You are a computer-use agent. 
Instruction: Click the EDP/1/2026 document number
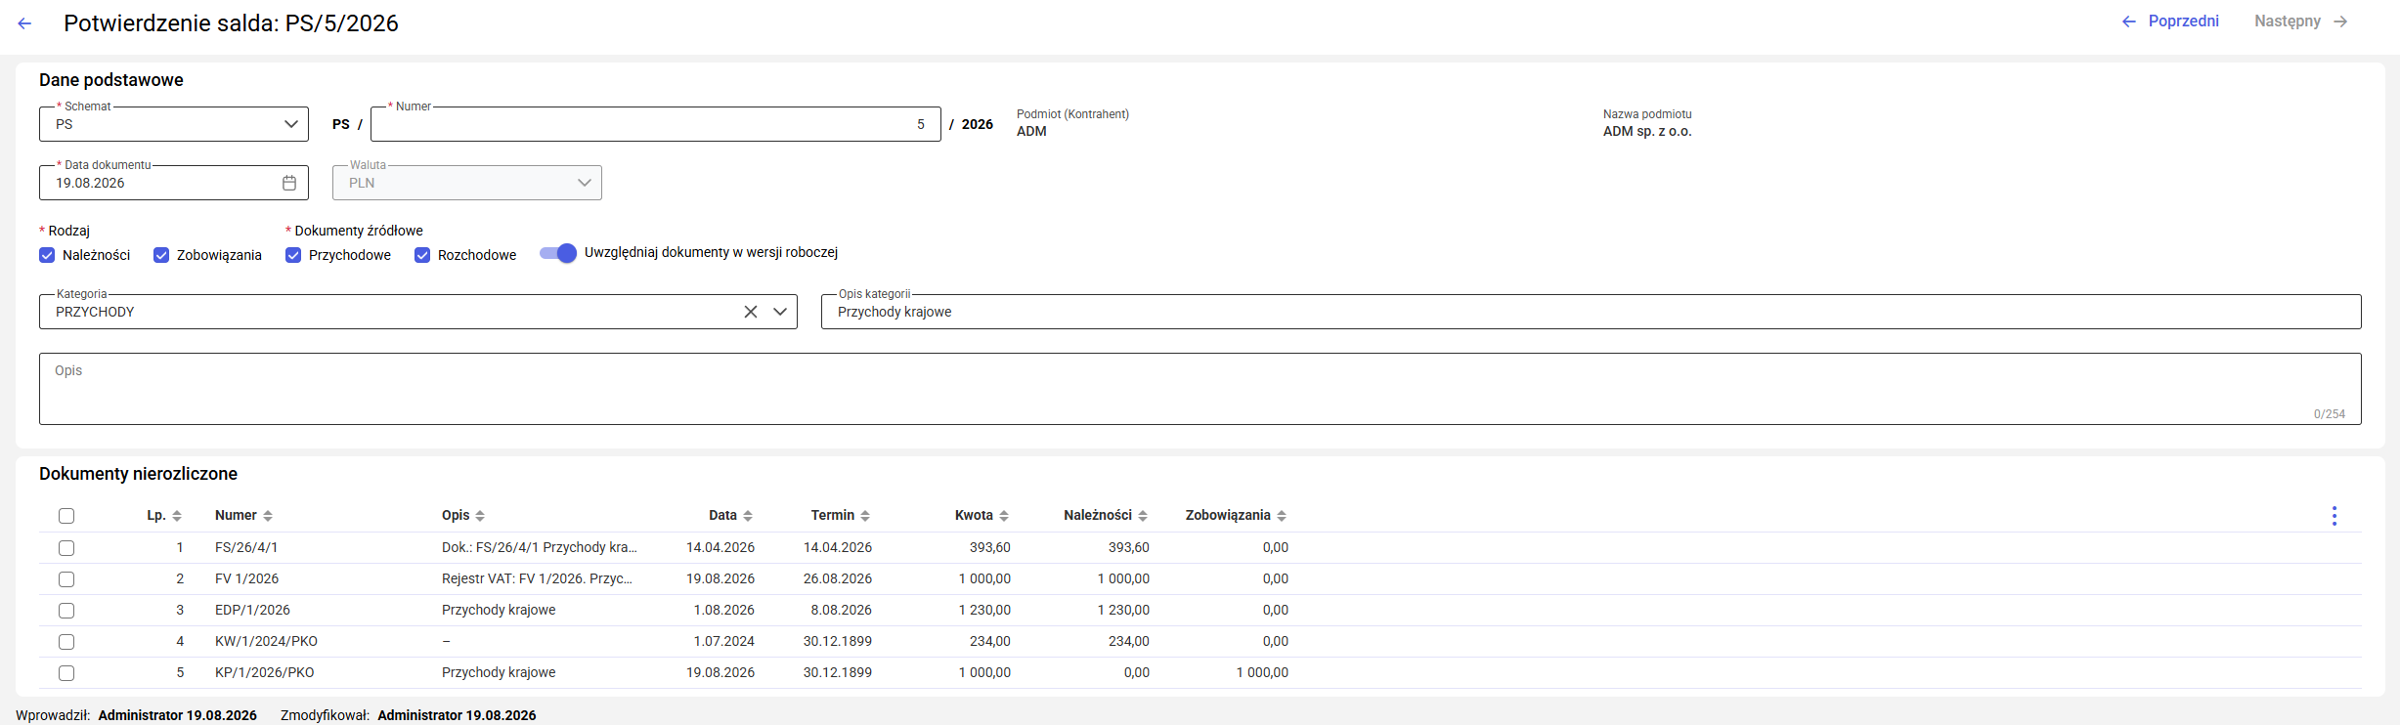(x=252, y=610)
